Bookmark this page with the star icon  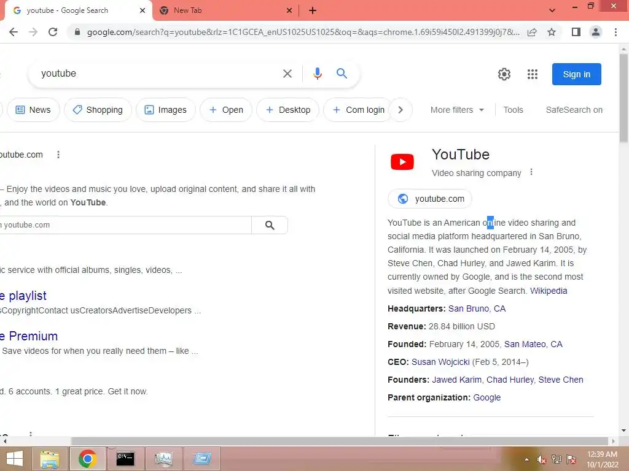(552, 32)
